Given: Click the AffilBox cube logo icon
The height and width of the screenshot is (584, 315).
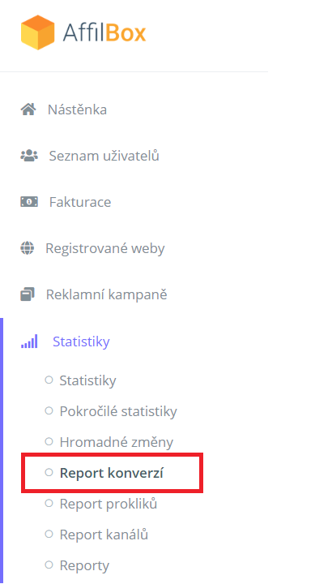Looking at the screenshot, I should point(37,32).
